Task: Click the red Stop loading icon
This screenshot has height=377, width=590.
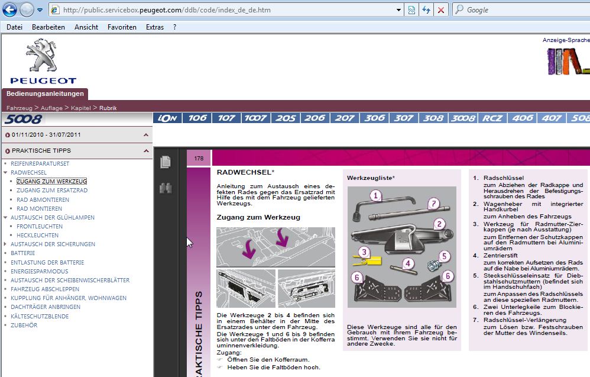Action: (440, 10)
